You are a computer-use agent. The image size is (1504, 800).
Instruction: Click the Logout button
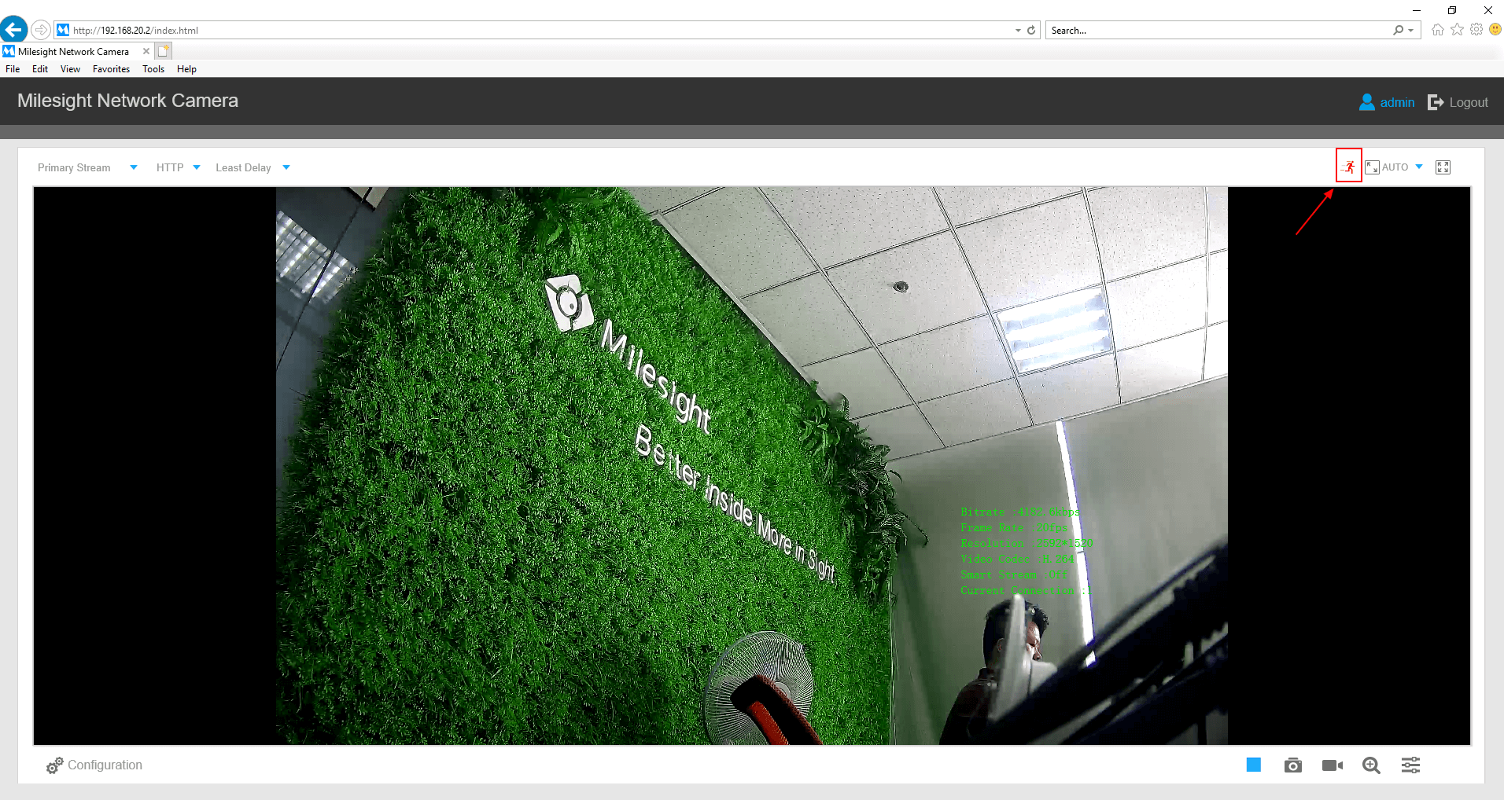[1468, 101]
